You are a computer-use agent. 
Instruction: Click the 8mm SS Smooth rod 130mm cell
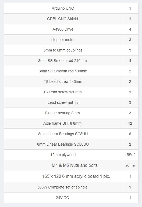coord(63,71)
